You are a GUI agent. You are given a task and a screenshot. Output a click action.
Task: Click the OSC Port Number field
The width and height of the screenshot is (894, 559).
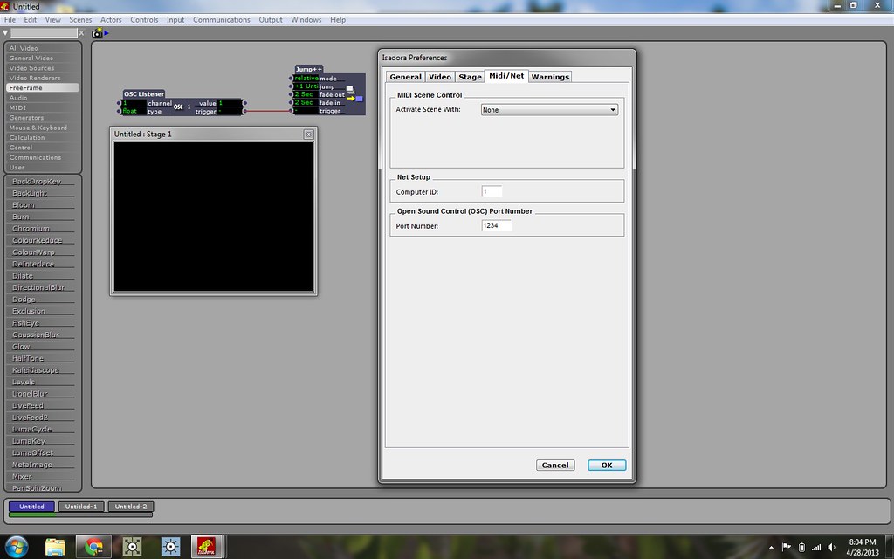pos(496,225)
